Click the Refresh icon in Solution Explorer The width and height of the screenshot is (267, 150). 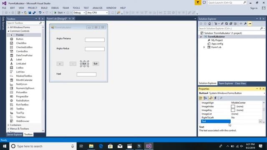[227, 24]
